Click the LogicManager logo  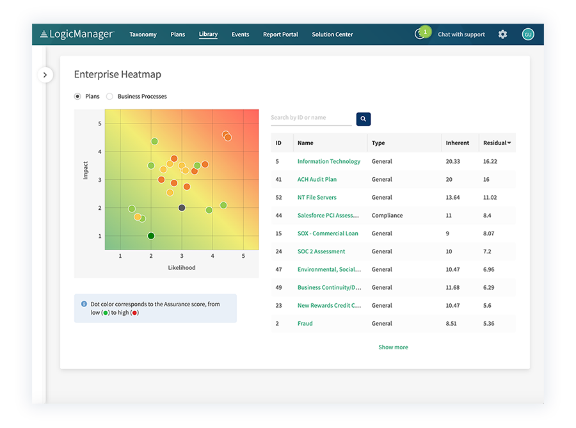point(76,34)
